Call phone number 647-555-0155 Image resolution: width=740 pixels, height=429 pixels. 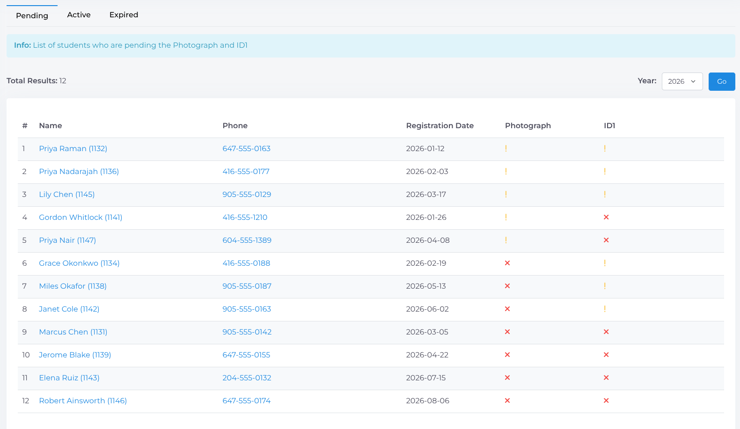pyautogui.click(x=246, y=355)
